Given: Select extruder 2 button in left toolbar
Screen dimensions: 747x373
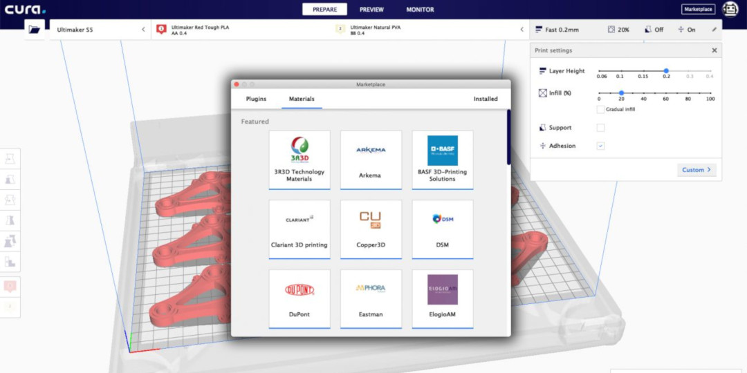Looking at the screenshot, I should pyautogui.click(x=10, y=307).
